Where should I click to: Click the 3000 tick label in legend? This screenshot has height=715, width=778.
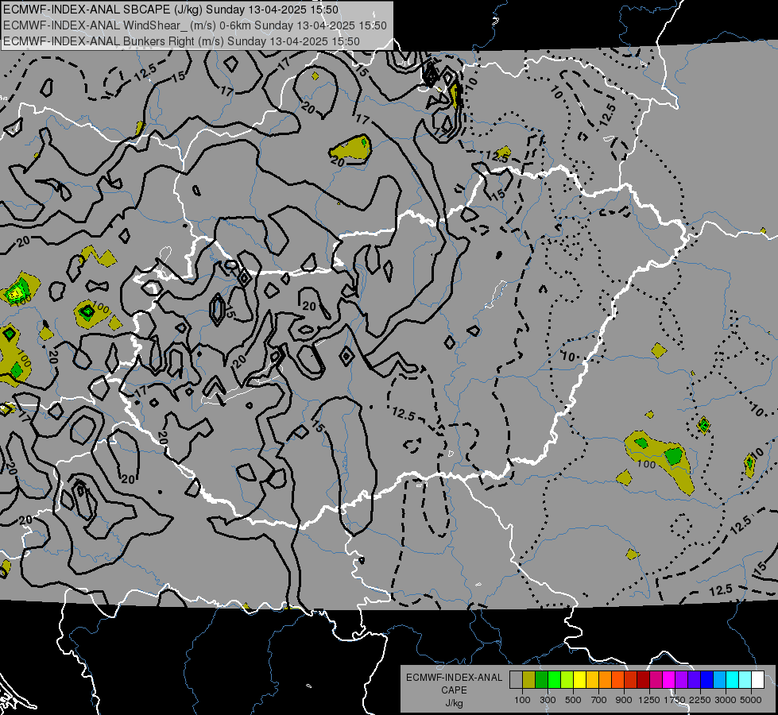[x=726, y=700]
